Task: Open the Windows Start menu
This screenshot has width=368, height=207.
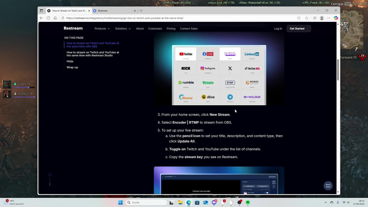Action: (120, 202)
